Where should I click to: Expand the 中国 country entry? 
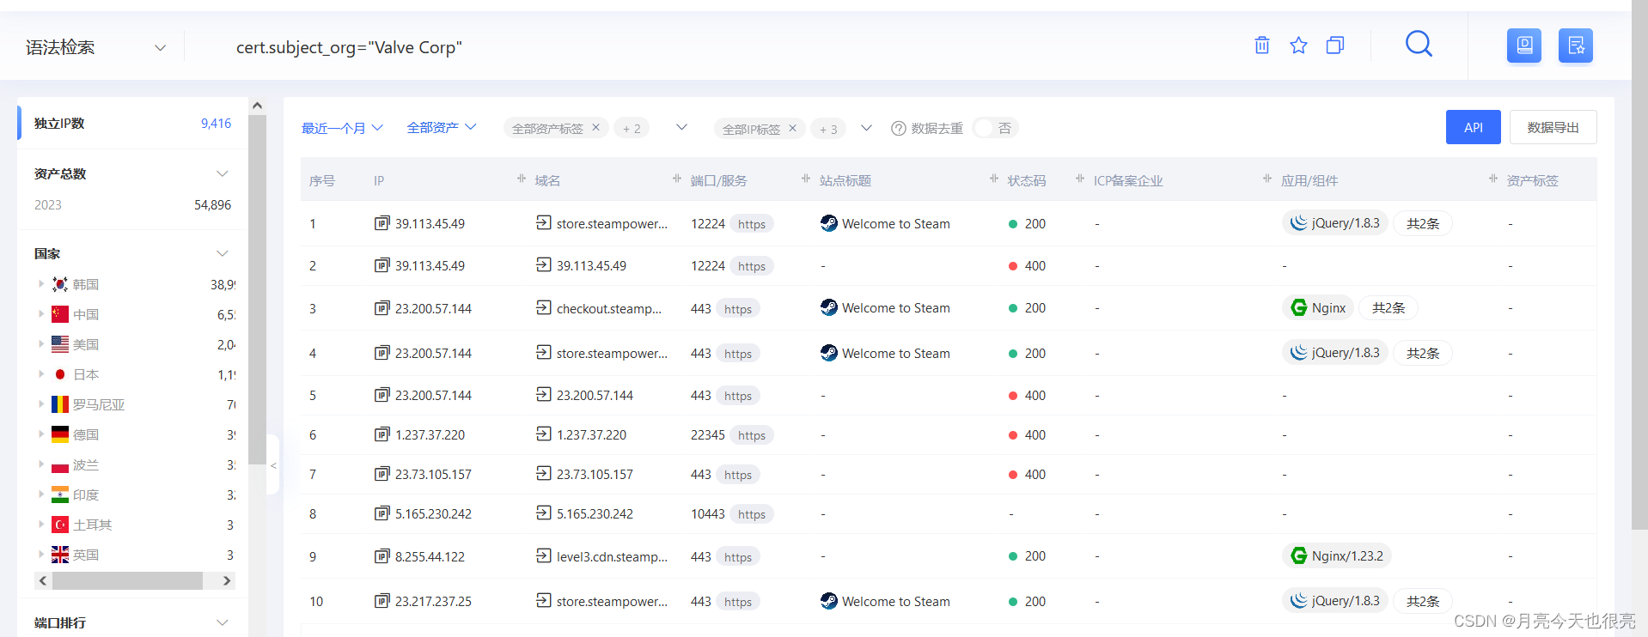(40, 314)
